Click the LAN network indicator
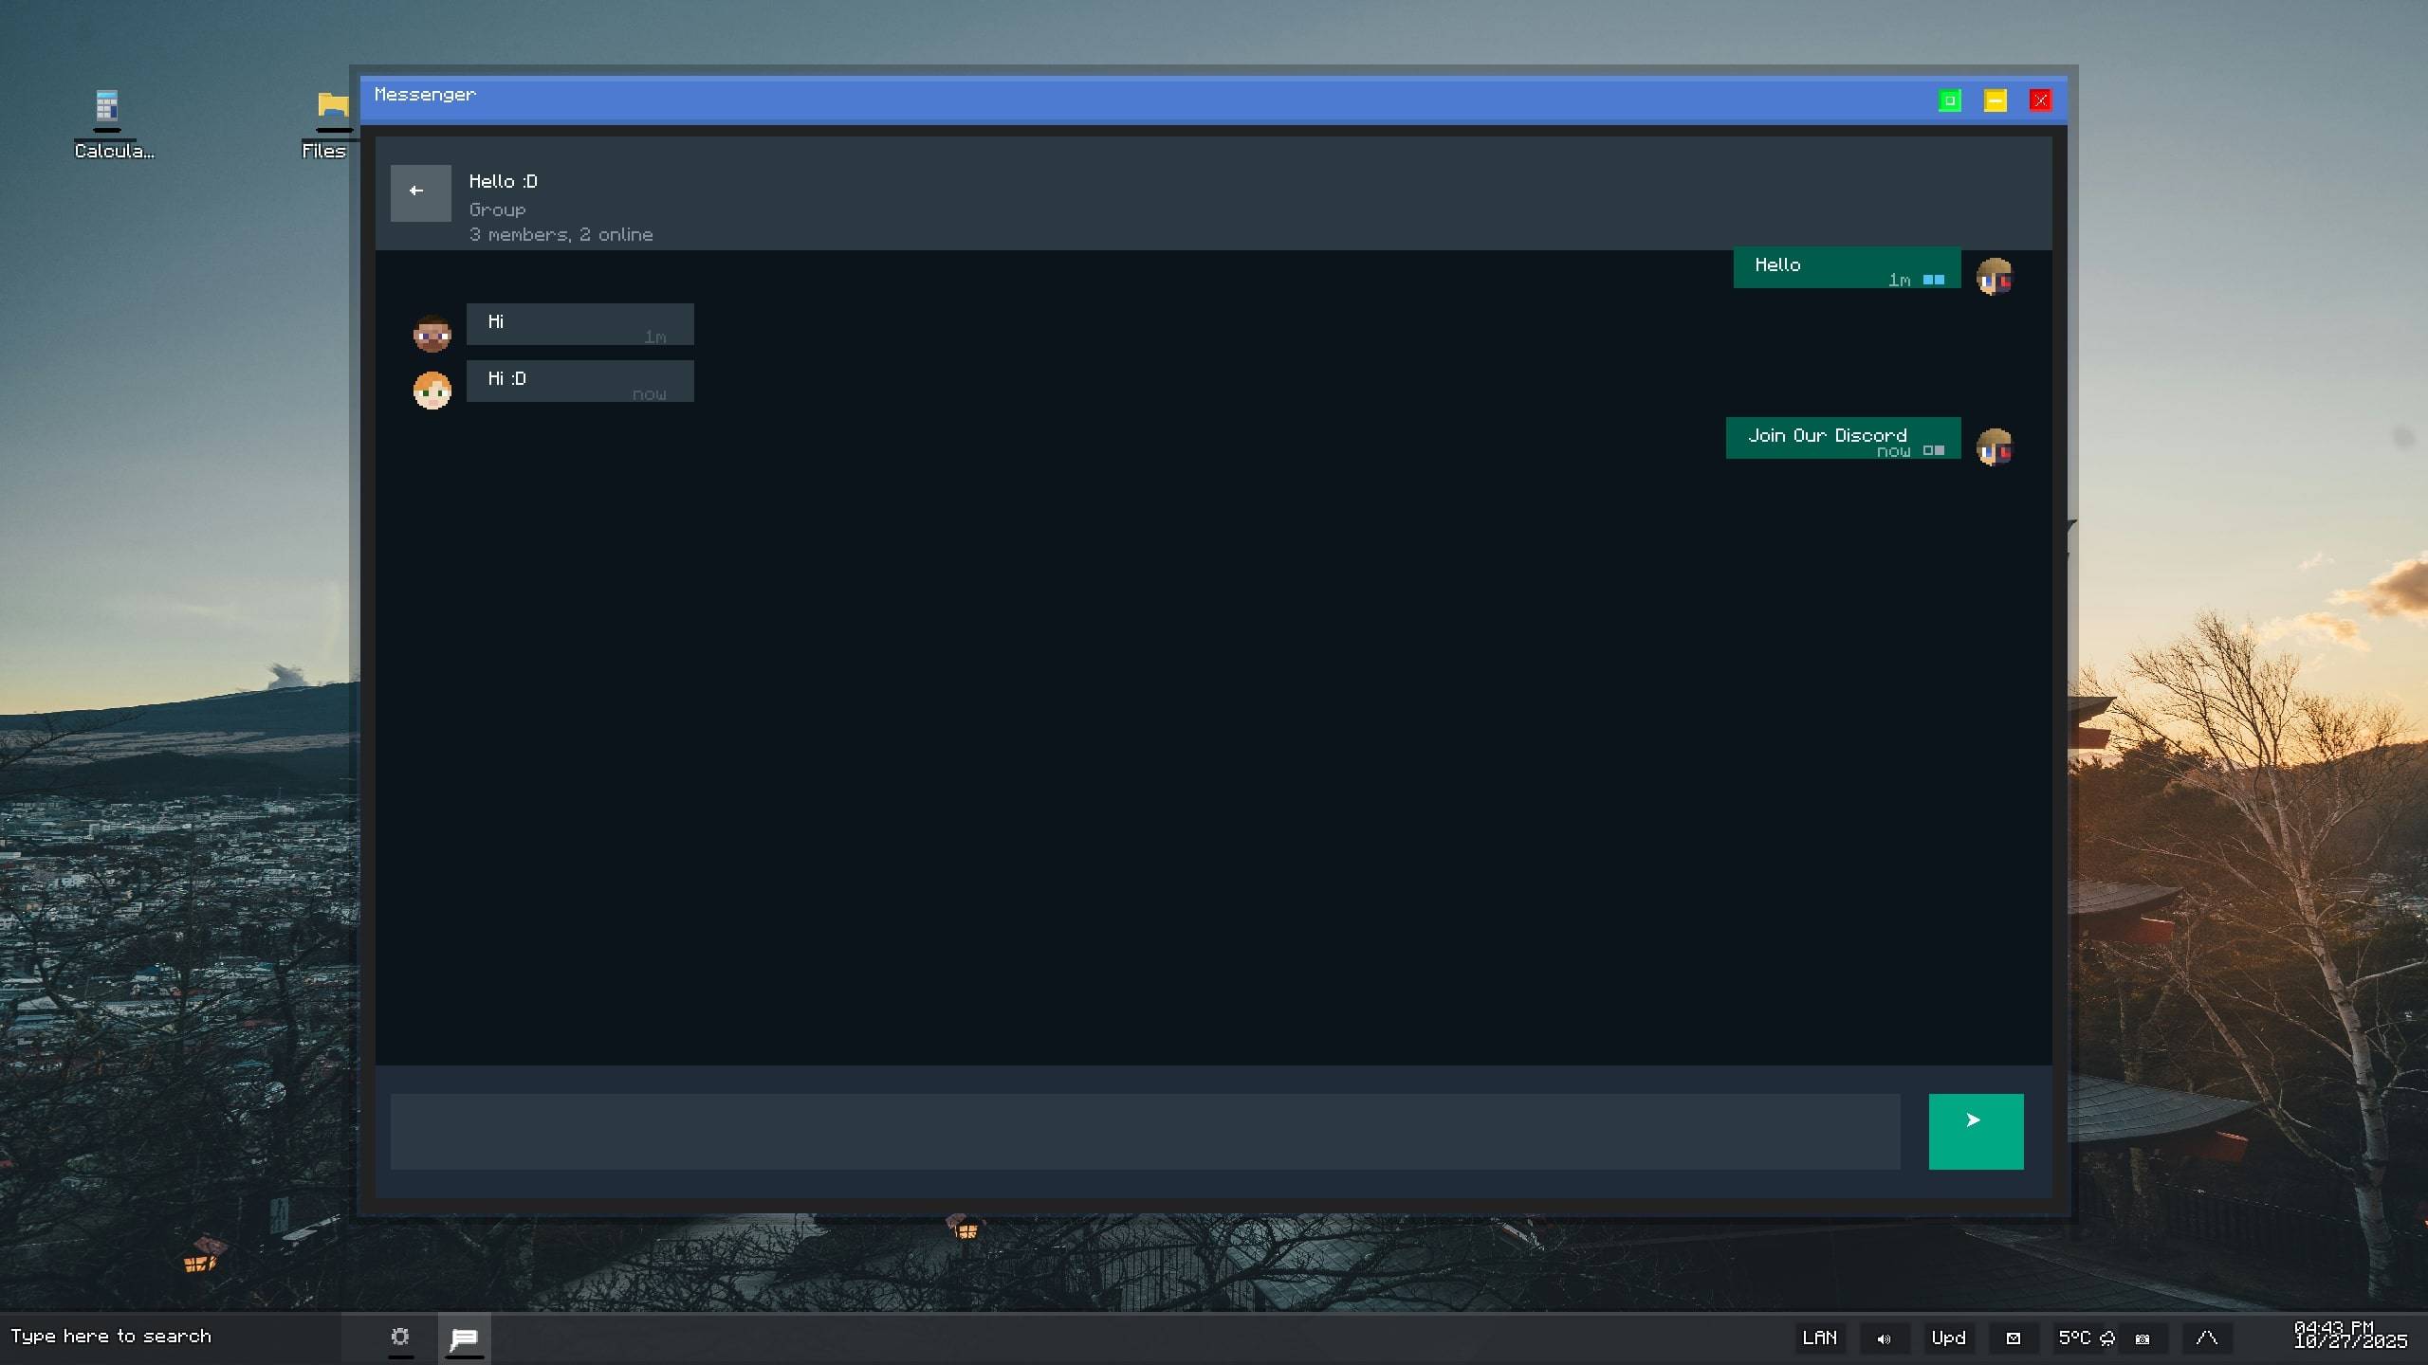Image resolution: width=2428 pixels, height=1365 pixels. click(x=1819, y=1338)
